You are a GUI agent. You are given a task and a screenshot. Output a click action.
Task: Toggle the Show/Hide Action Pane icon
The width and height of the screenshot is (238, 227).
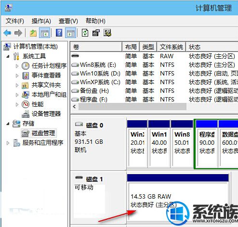[71, 33]
